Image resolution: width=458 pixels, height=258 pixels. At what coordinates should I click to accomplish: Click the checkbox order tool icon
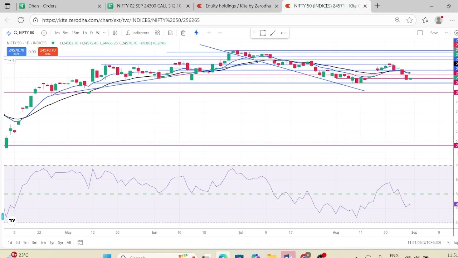click(170, 33)
